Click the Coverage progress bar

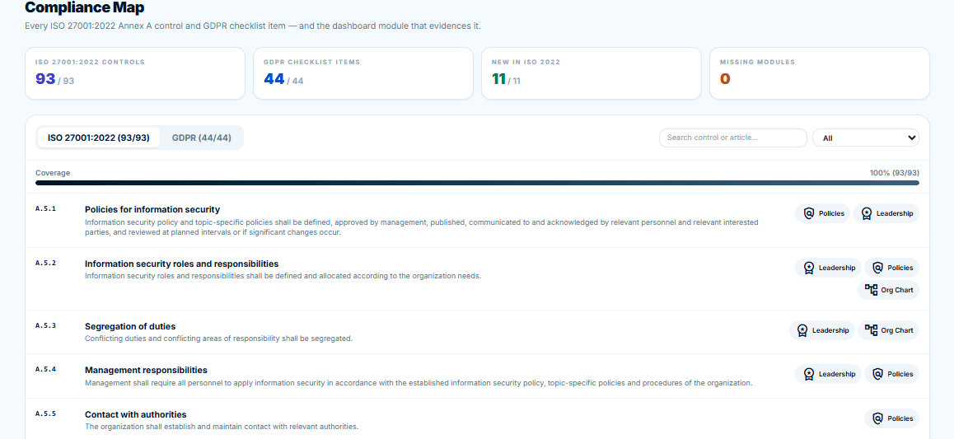tap(477, 182)
